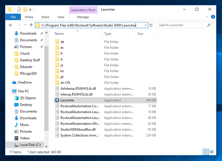Open the Manage tab under Application Tools
Viewport: 222px width, 161px height.
point(83,17)
